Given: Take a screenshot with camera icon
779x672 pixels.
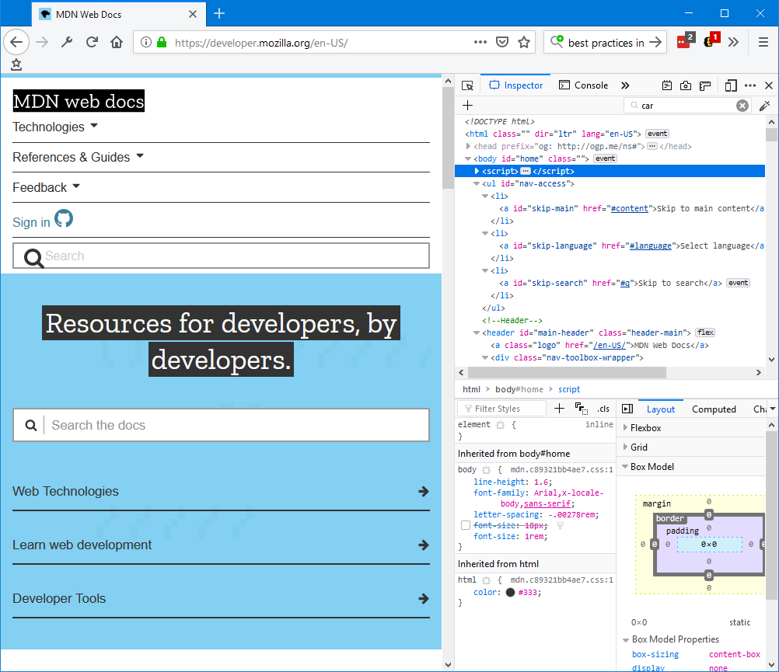Looking at the screenshot, I should (686, 85).
